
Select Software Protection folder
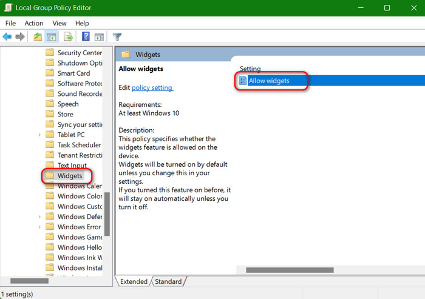(80, 84)
